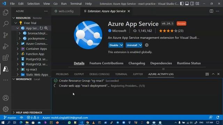Clear the activity log list icon
This screenshot has width=223, height=125.
click(207, 74)
